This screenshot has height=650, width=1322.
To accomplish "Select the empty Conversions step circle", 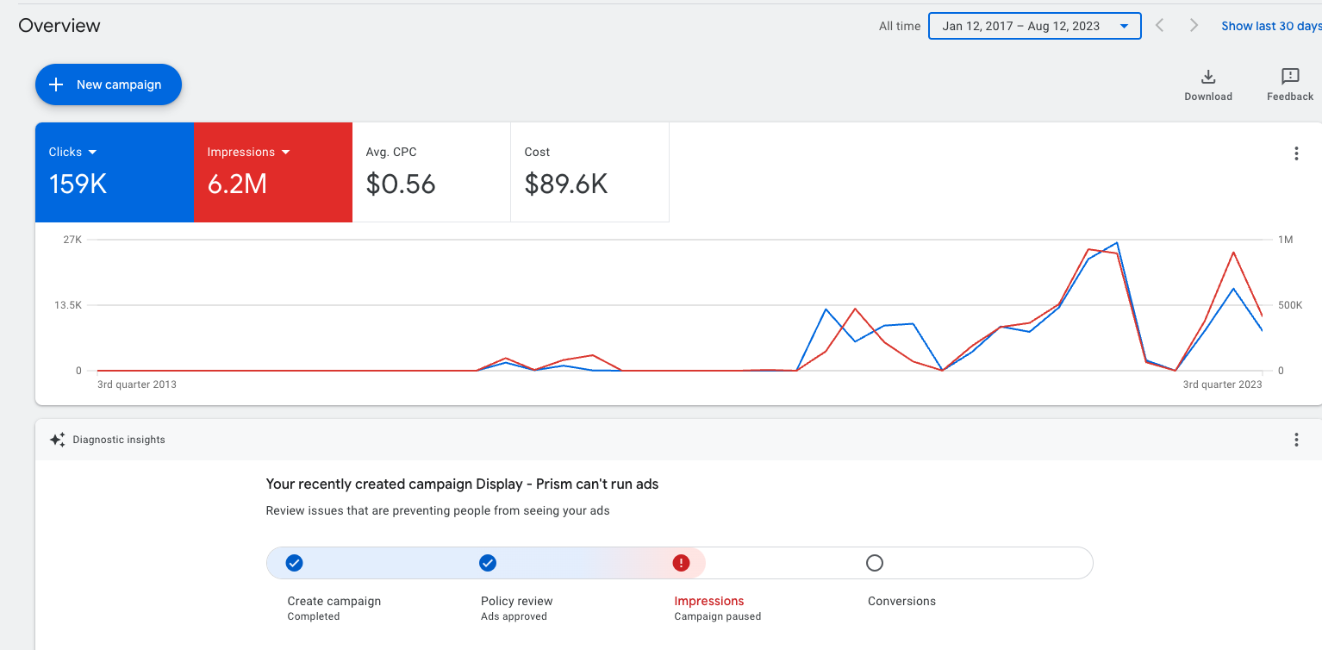I will pos(875,563).
